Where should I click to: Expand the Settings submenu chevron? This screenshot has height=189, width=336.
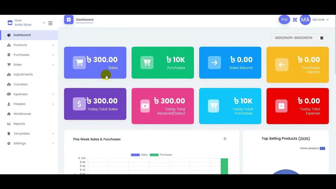point(53,144)
